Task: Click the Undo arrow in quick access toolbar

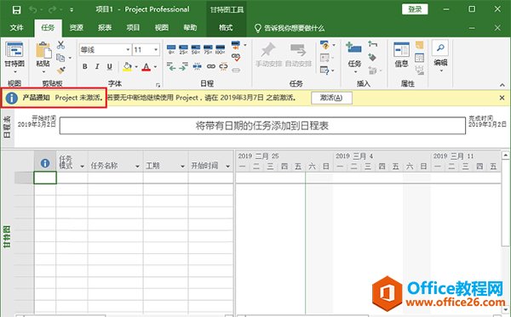Action: (x=33, y=9)
